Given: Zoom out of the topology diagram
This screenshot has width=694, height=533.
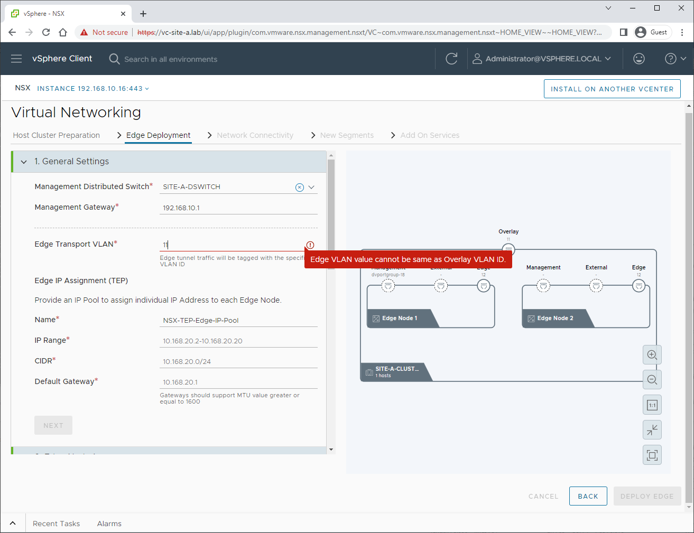Looking at the screenshot, I should (652, 380).
